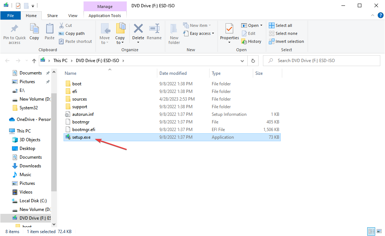Open the File menu tab
The image size is (385, 236).
coord(11,16)
